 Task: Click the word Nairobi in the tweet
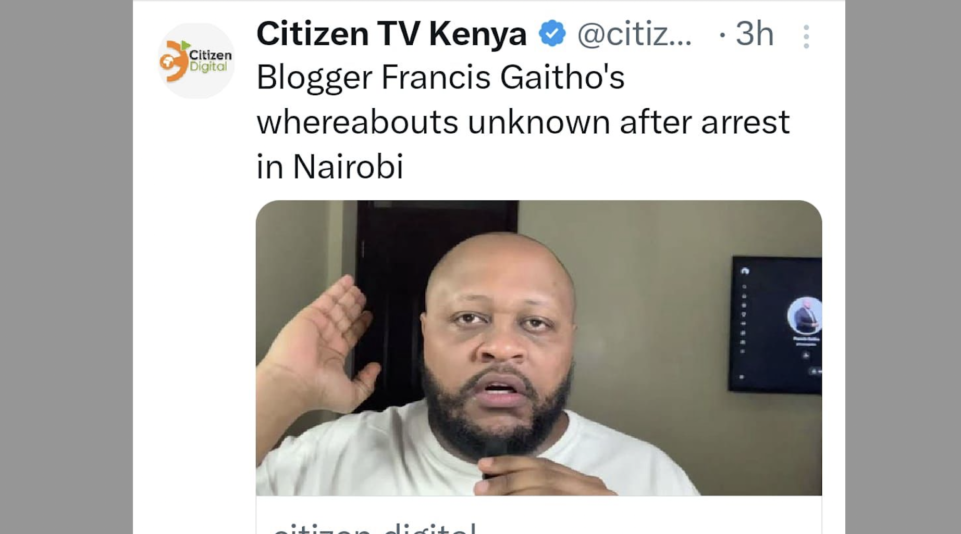pos(348,167)
